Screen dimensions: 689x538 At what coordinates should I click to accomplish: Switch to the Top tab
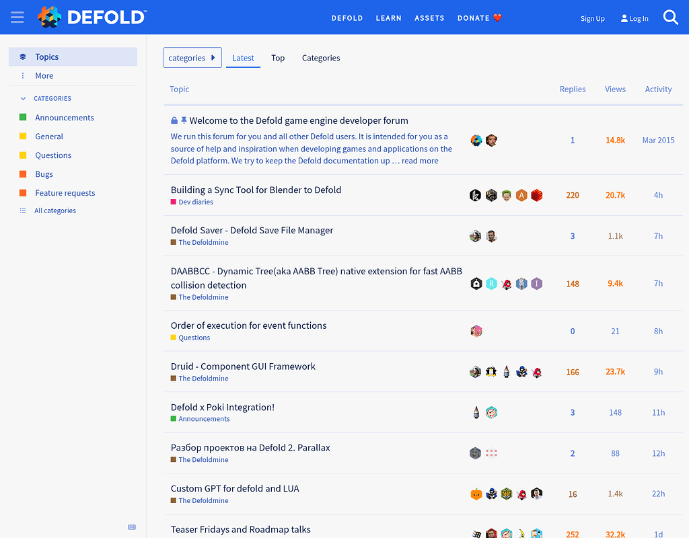(278, 58)
